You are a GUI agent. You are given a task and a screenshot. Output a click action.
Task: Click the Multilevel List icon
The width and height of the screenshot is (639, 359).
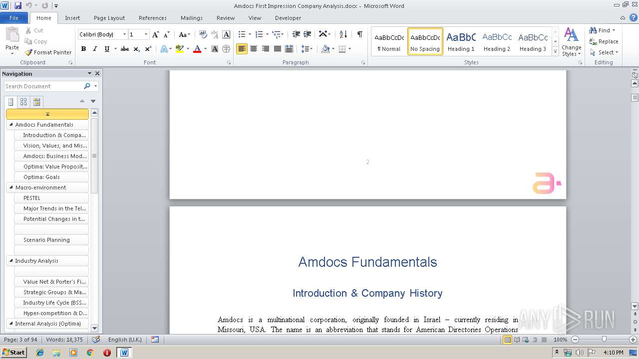276,34
